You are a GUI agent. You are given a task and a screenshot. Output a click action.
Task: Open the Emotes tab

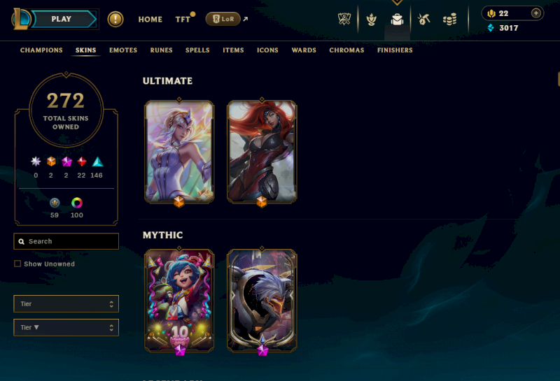click(123, 50)
